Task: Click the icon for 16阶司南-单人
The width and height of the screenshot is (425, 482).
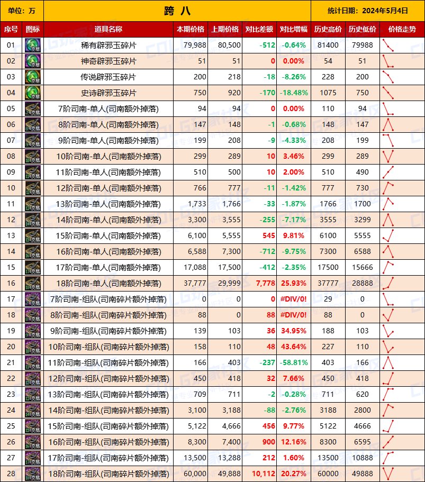Action: click(33, 252)
